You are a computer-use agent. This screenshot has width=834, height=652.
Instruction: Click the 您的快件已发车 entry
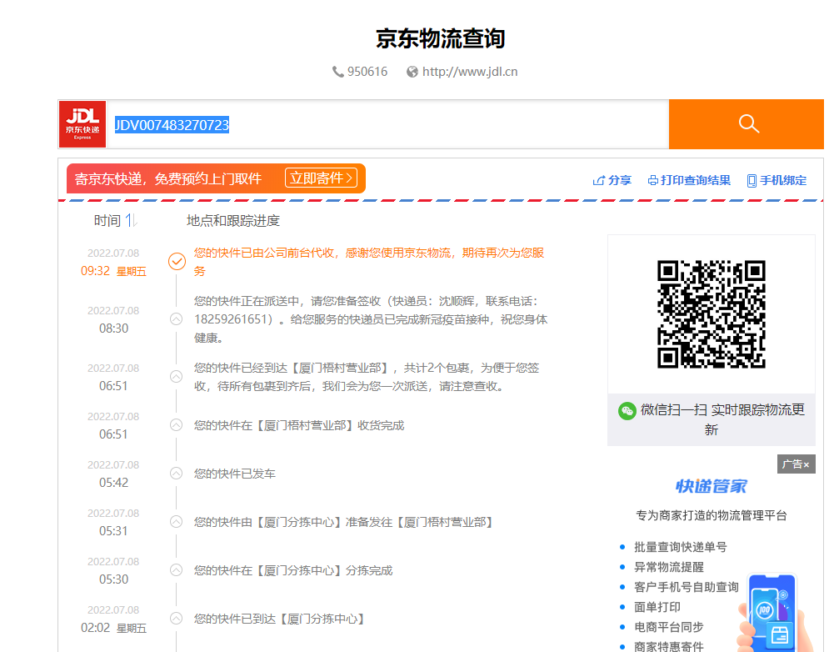tap(235, 474)
